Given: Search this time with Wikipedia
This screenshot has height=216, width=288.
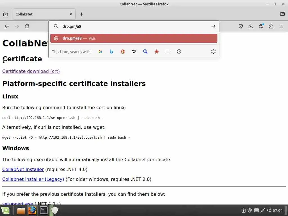Looking at the screenshot, I should (x=134, y=52).
